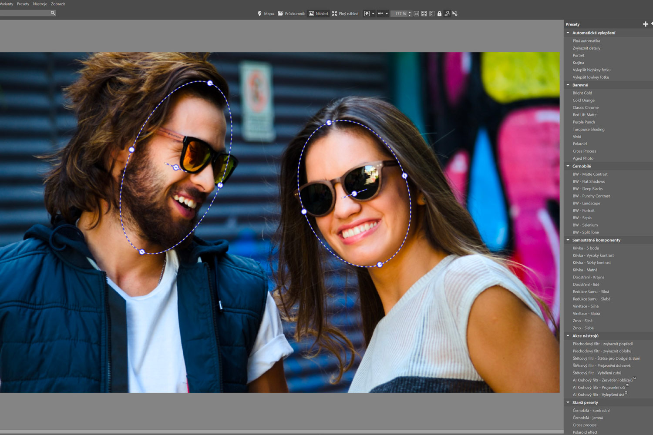
Task: Click the 1:1 zoom icon
Action: (x=416, y=14)
